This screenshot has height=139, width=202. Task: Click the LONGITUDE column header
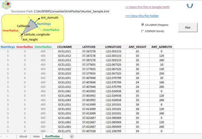[x=113, y=47]
